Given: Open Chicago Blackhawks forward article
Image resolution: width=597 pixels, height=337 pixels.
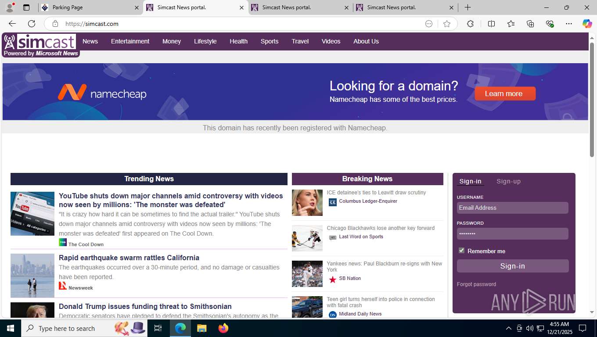Looking at the screenshot, I should [x=381, y=228].
